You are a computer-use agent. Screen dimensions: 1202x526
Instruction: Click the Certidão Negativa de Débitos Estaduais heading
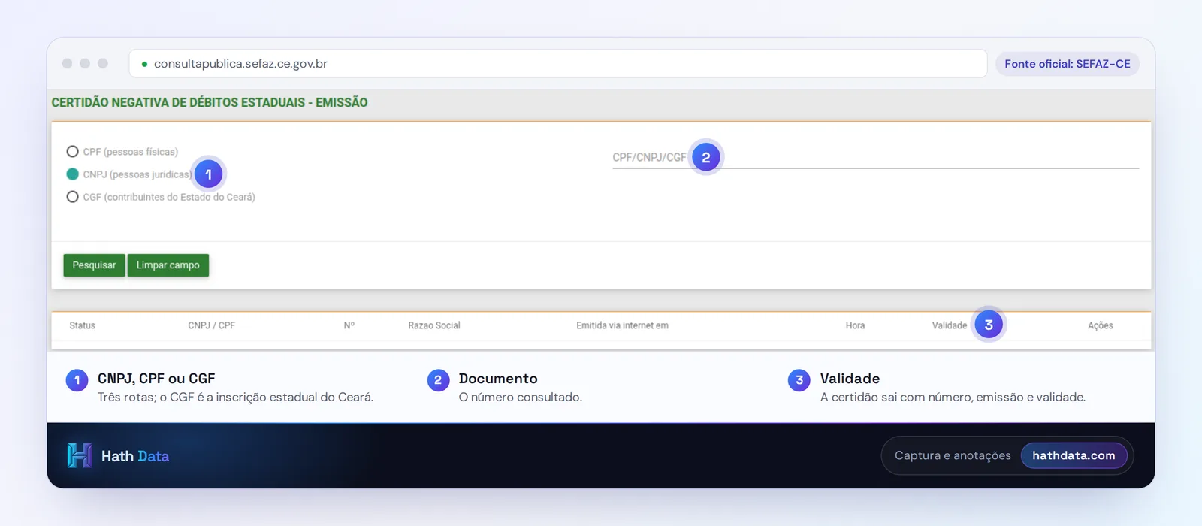[x=210, y=102]
